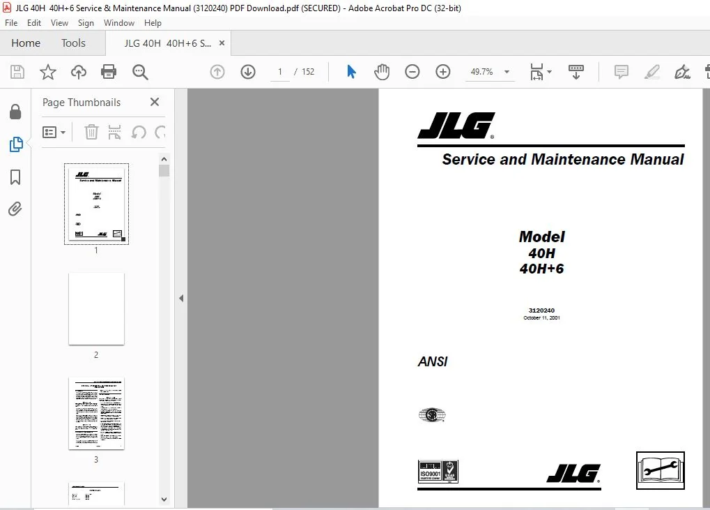Click the page number input field
This screenshot has height=510, width=710.
(280, 72)
